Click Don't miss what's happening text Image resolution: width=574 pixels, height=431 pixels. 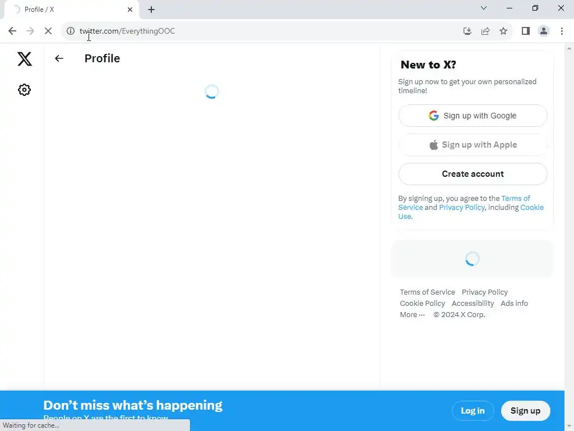pyautogui.click(x=133, y=405)
